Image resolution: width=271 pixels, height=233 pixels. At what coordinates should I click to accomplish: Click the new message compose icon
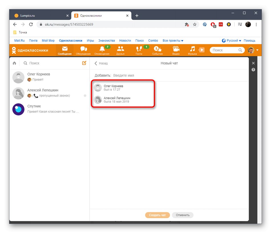pyautogui.click(x=84, y=63)
